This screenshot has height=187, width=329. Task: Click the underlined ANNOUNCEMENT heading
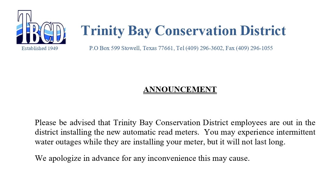180,89
